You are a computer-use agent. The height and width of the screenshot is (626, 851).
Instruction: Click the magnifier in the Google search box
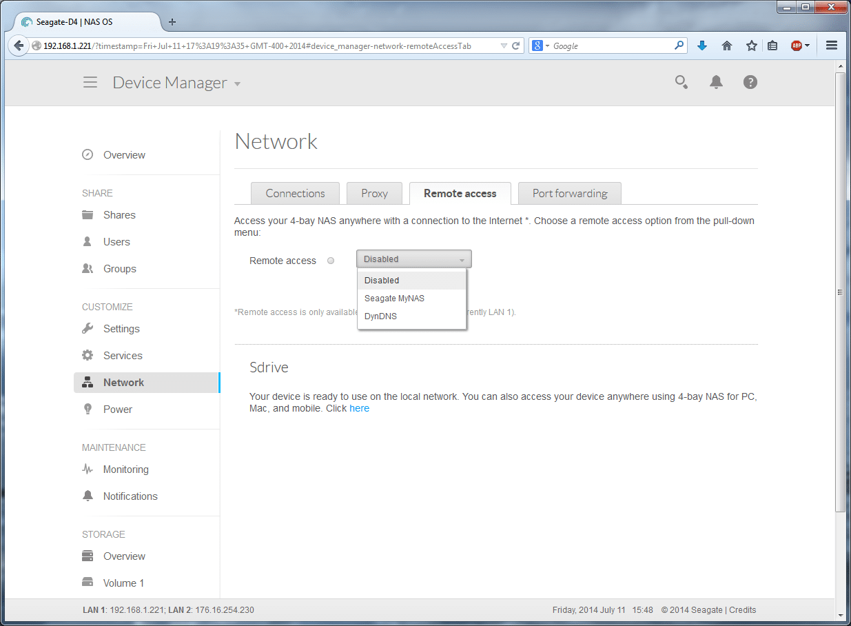click(679, 46)
